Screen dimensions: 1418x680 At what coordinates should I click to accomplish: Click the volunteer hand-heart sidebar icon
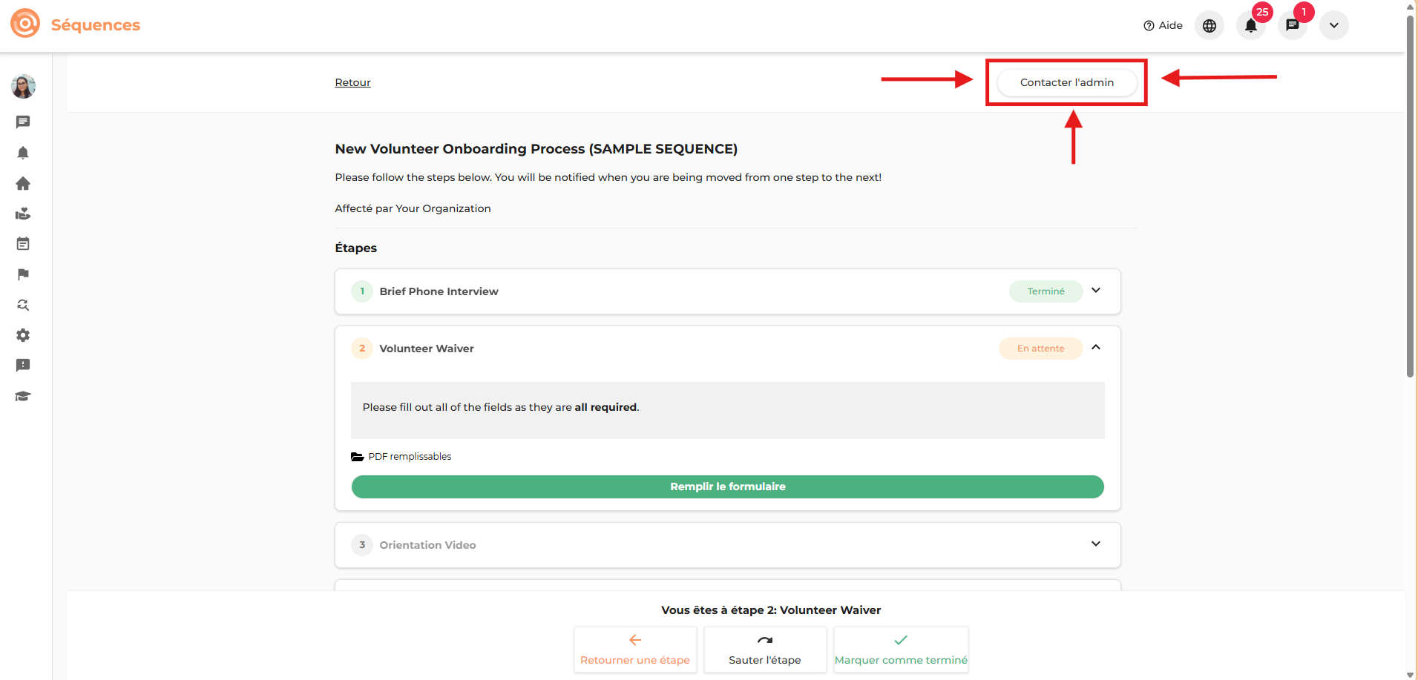[x=23, y=214]
